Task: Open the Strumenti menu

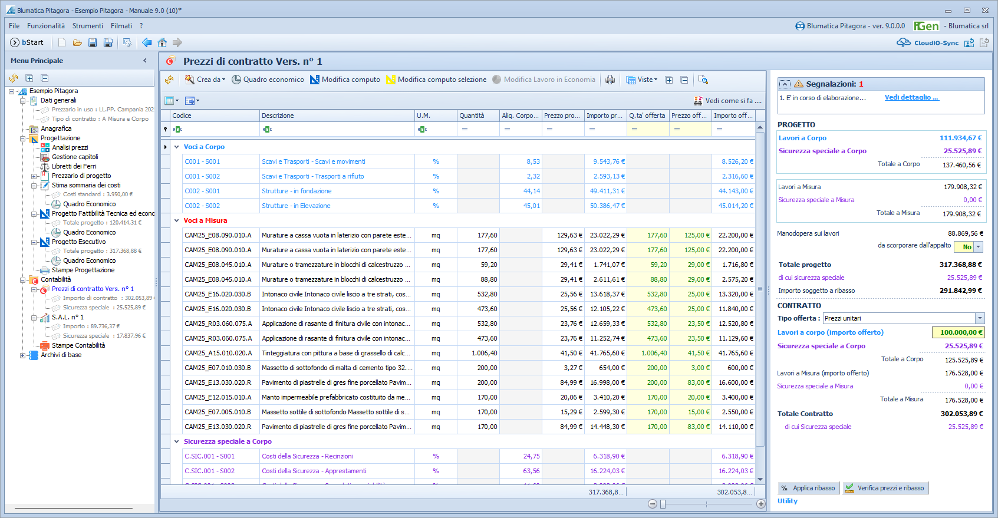Action: (x=87, y=26)
